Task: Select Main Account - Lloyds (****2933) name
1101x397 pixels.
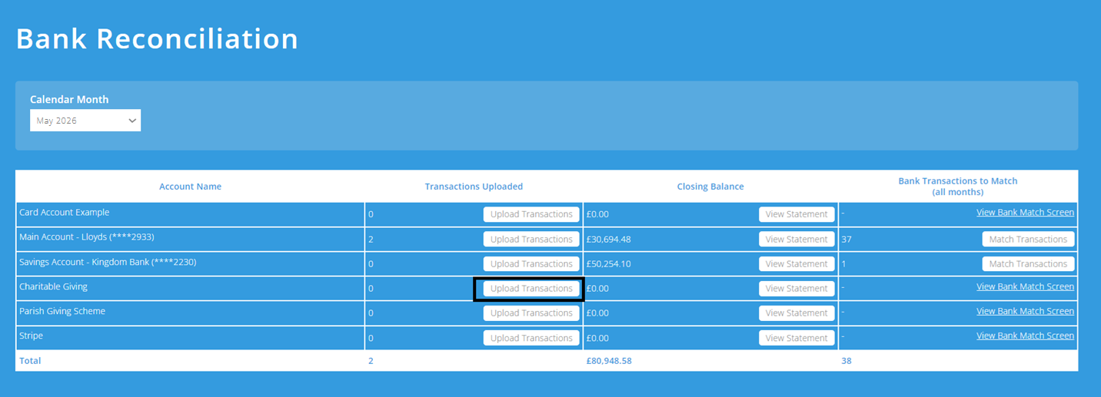Action: (x=86, y=237)
